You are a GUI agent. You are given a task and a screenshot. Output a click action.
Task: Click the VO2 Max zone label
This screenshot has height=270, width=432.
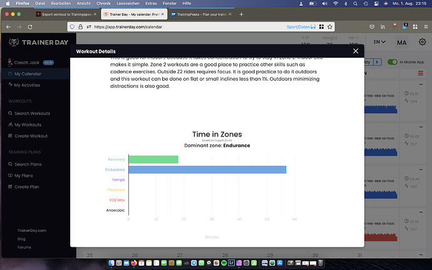(x=117, y=200)
